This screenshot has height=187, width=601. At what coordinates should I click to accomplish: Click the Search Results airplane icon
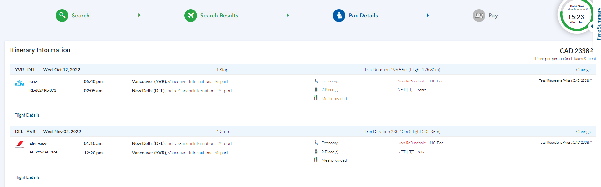coord(190,16)
